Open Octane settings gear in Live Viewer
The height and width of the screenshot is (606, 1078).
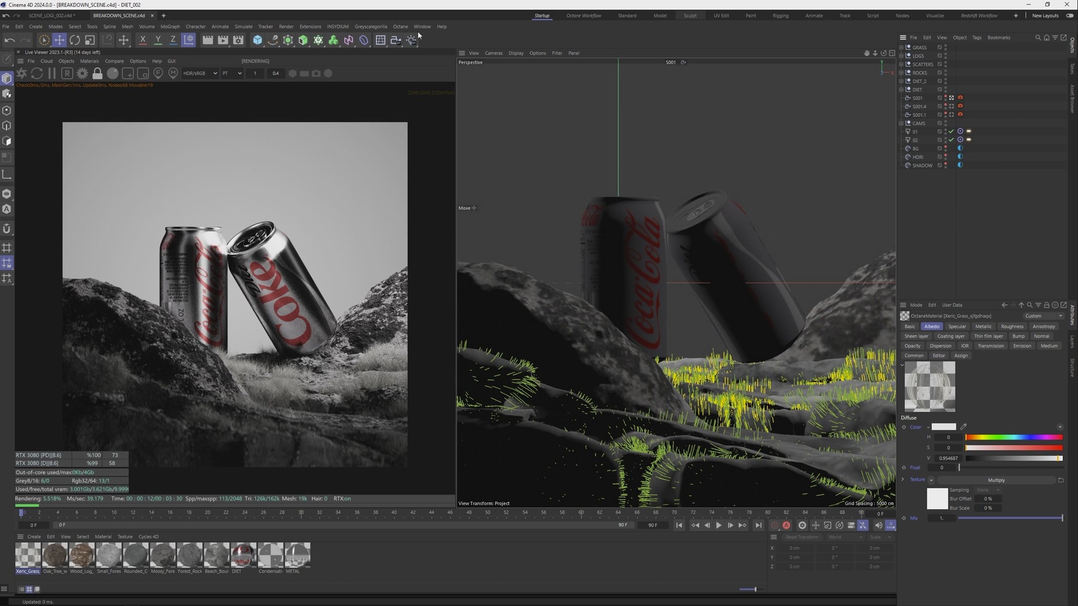(x=82, y=73)
